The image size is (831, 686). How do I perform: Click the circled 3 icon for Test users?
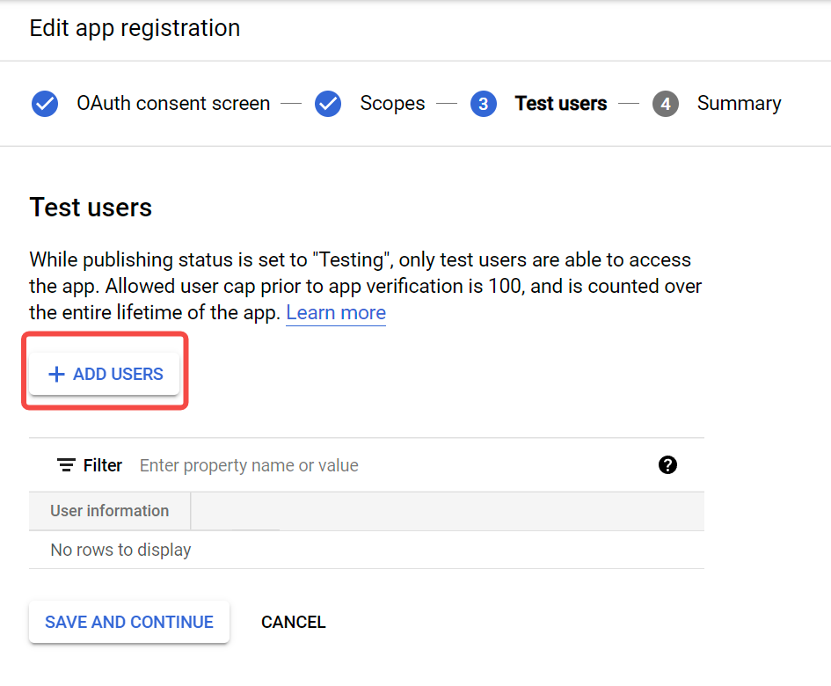483,103
